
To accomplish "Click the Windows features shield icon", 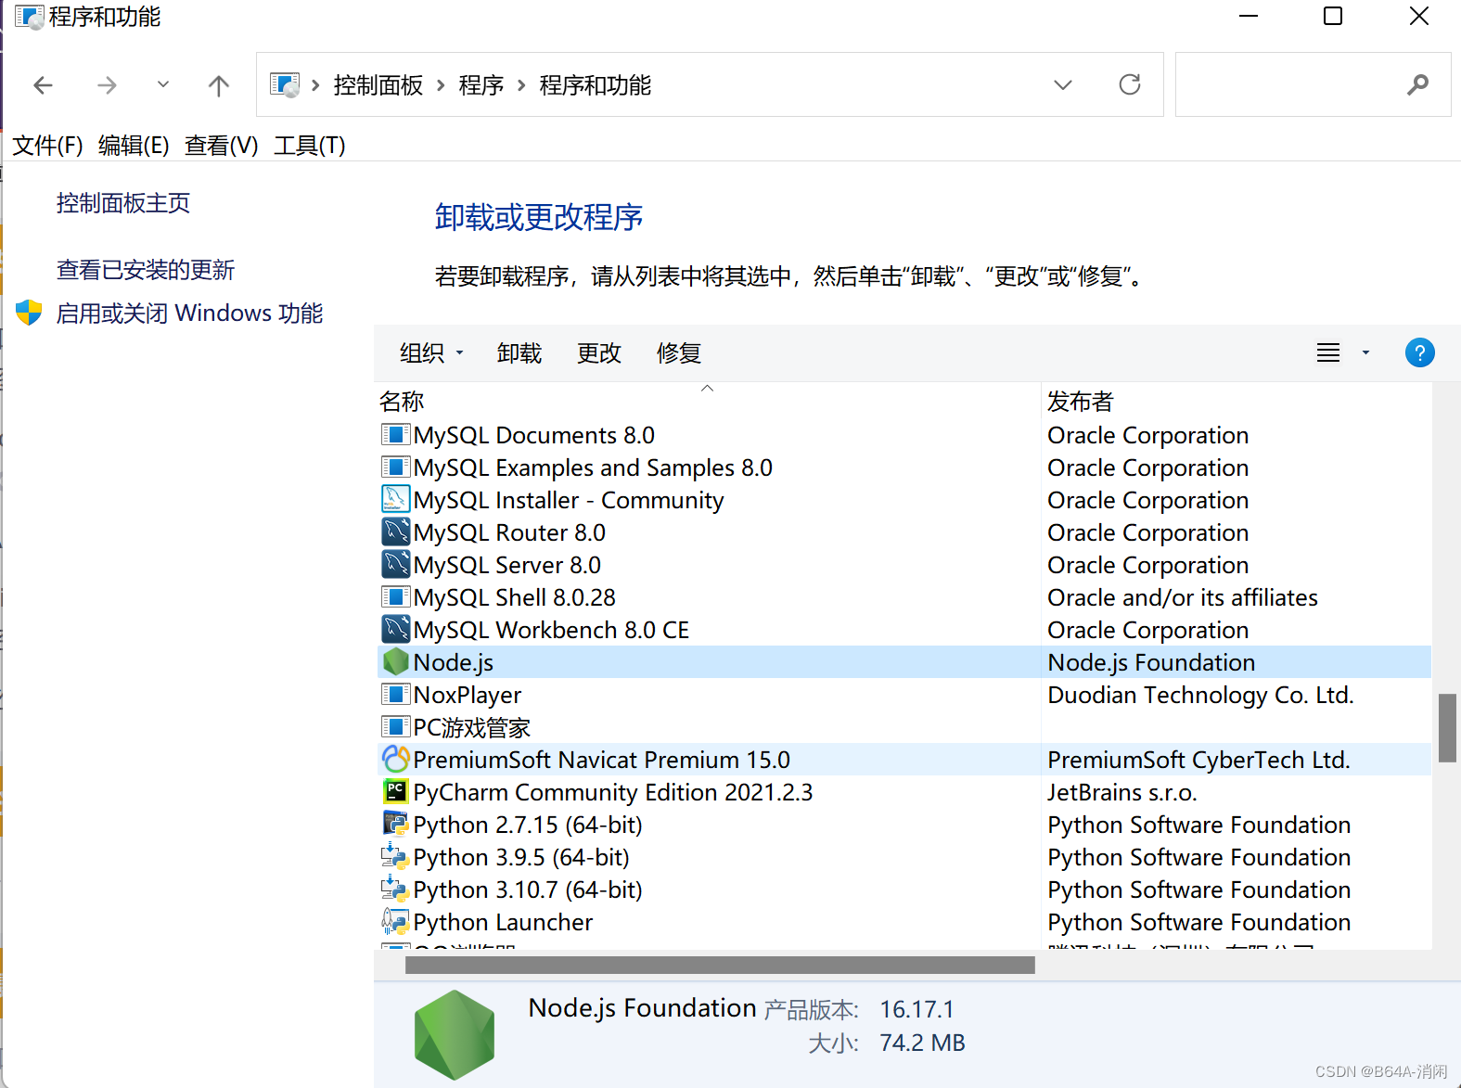I will pyautogui.click(x=29, y=313).
